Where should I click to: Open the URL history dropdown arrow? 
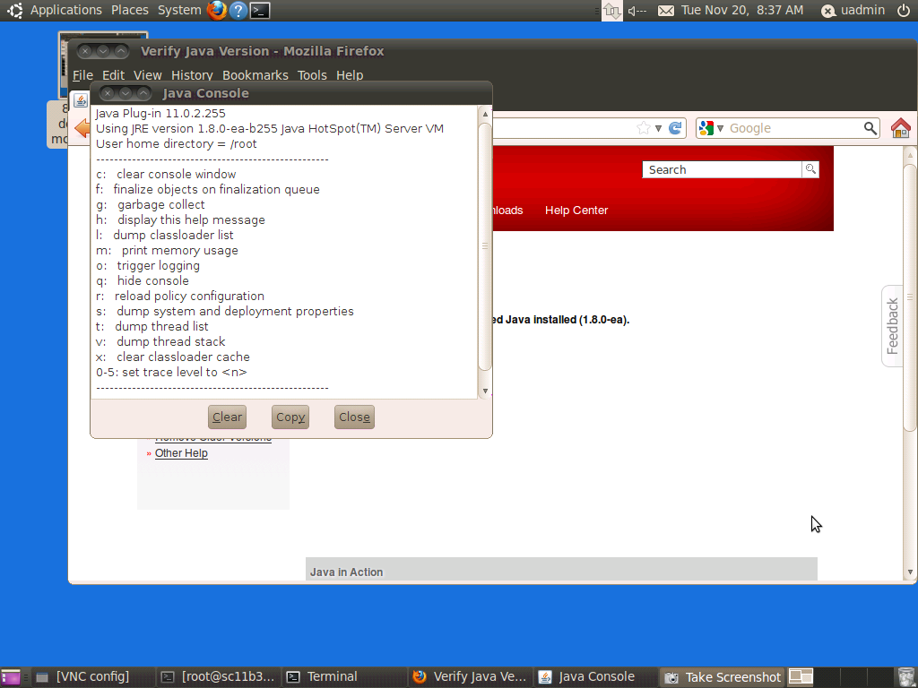658,128
